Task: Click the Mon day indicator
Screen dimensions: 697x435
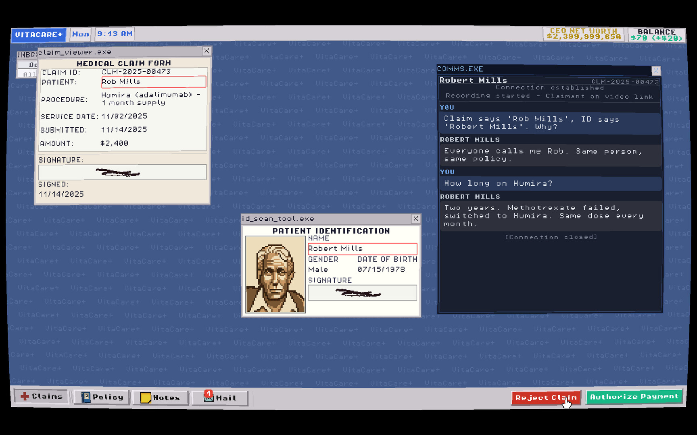Action: (x=81, y=34)
